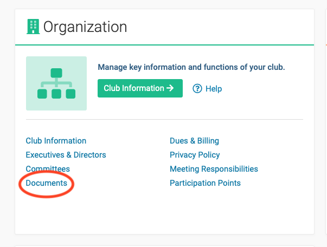Open the Committees link
The width and height of the screenshot is (327, 247).
coord(48,169)
